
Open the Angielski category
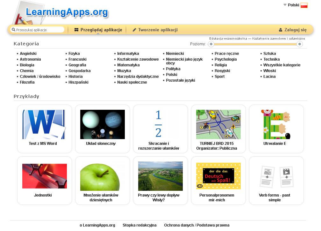pos(28,53)
